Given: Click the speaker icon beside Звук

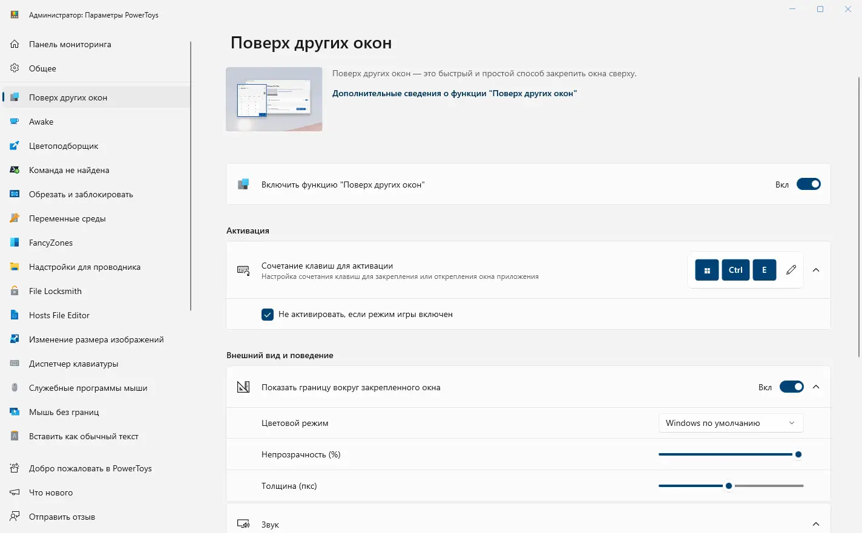Looking at the screenshot, I should click(x=243, y=525).
